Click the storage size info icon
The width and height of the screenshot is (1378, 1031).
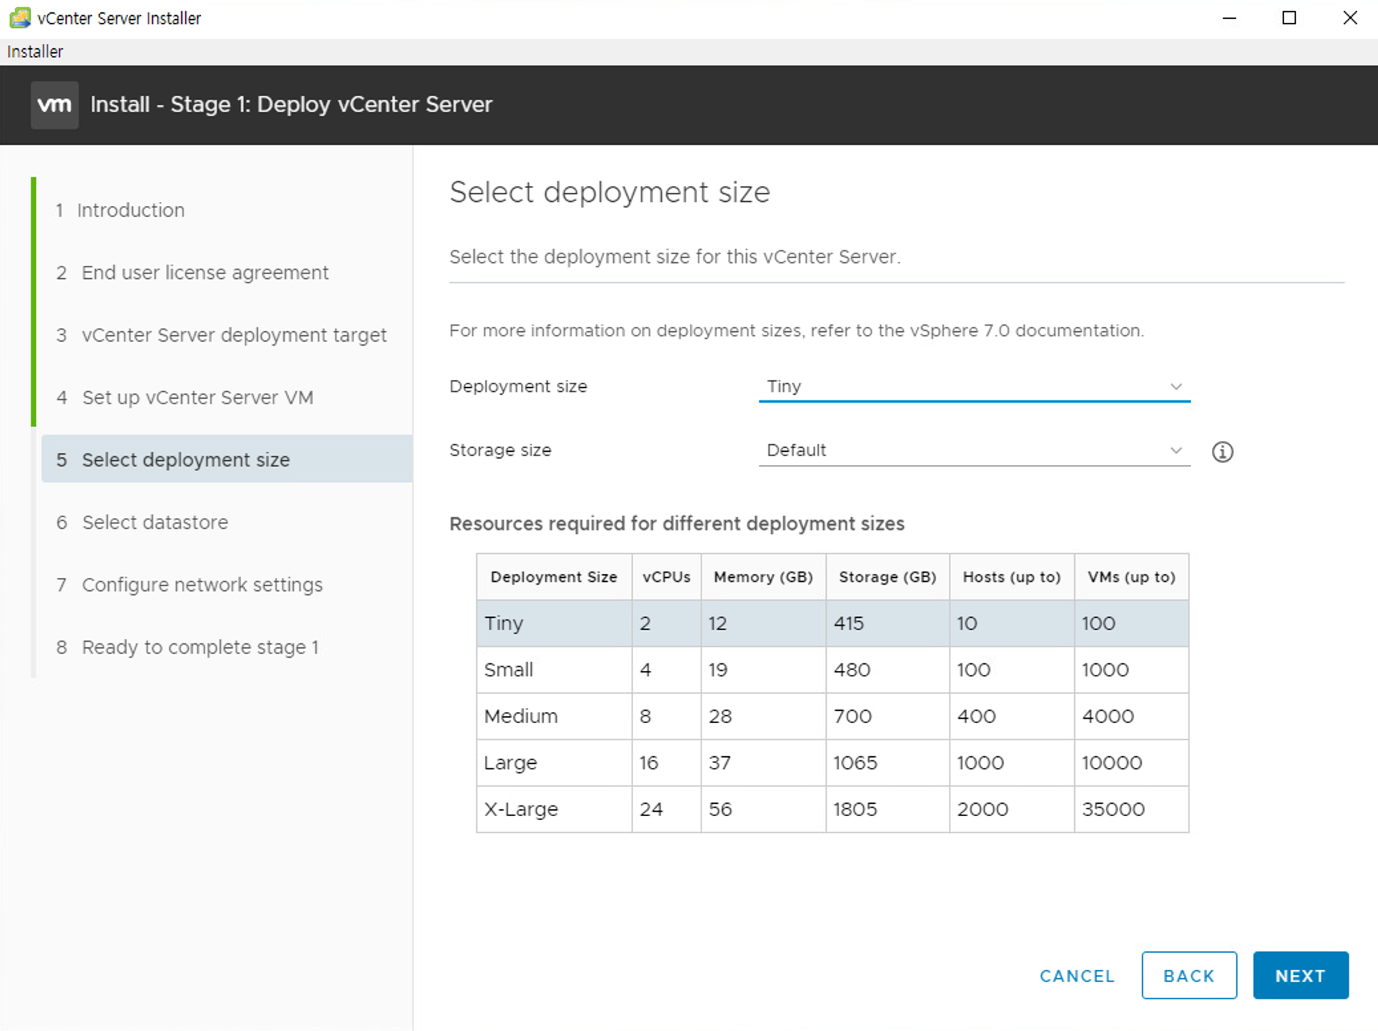pyautogui.click(x=1222, y=452)
